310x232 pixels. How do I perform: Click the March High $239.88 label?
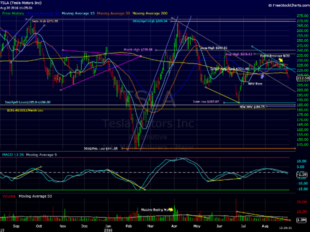(x=138, y=50)
